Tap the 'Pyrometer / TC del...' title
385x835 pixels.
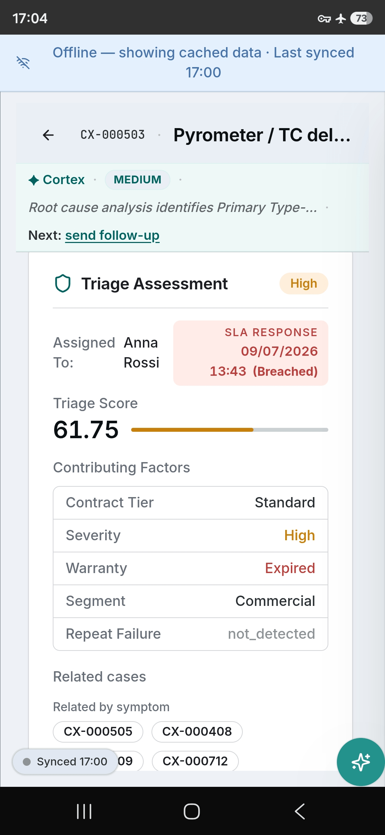262,135
